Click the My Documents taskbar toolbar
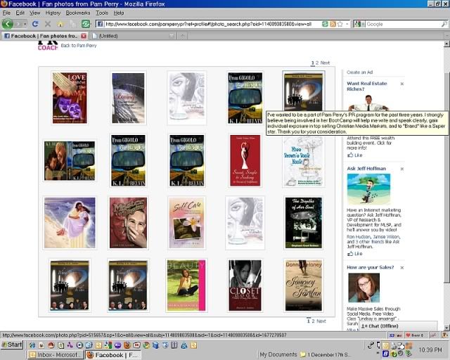 (278, 354)
